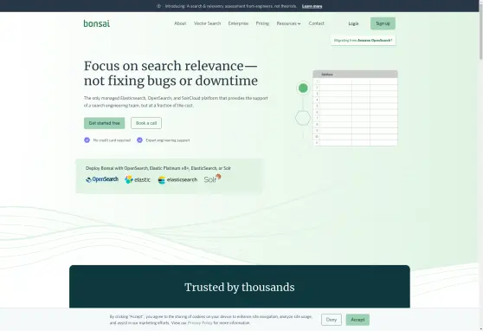Deny cookies in the consent bar
This screenshot has height=331, width=483.
(332, 320)
